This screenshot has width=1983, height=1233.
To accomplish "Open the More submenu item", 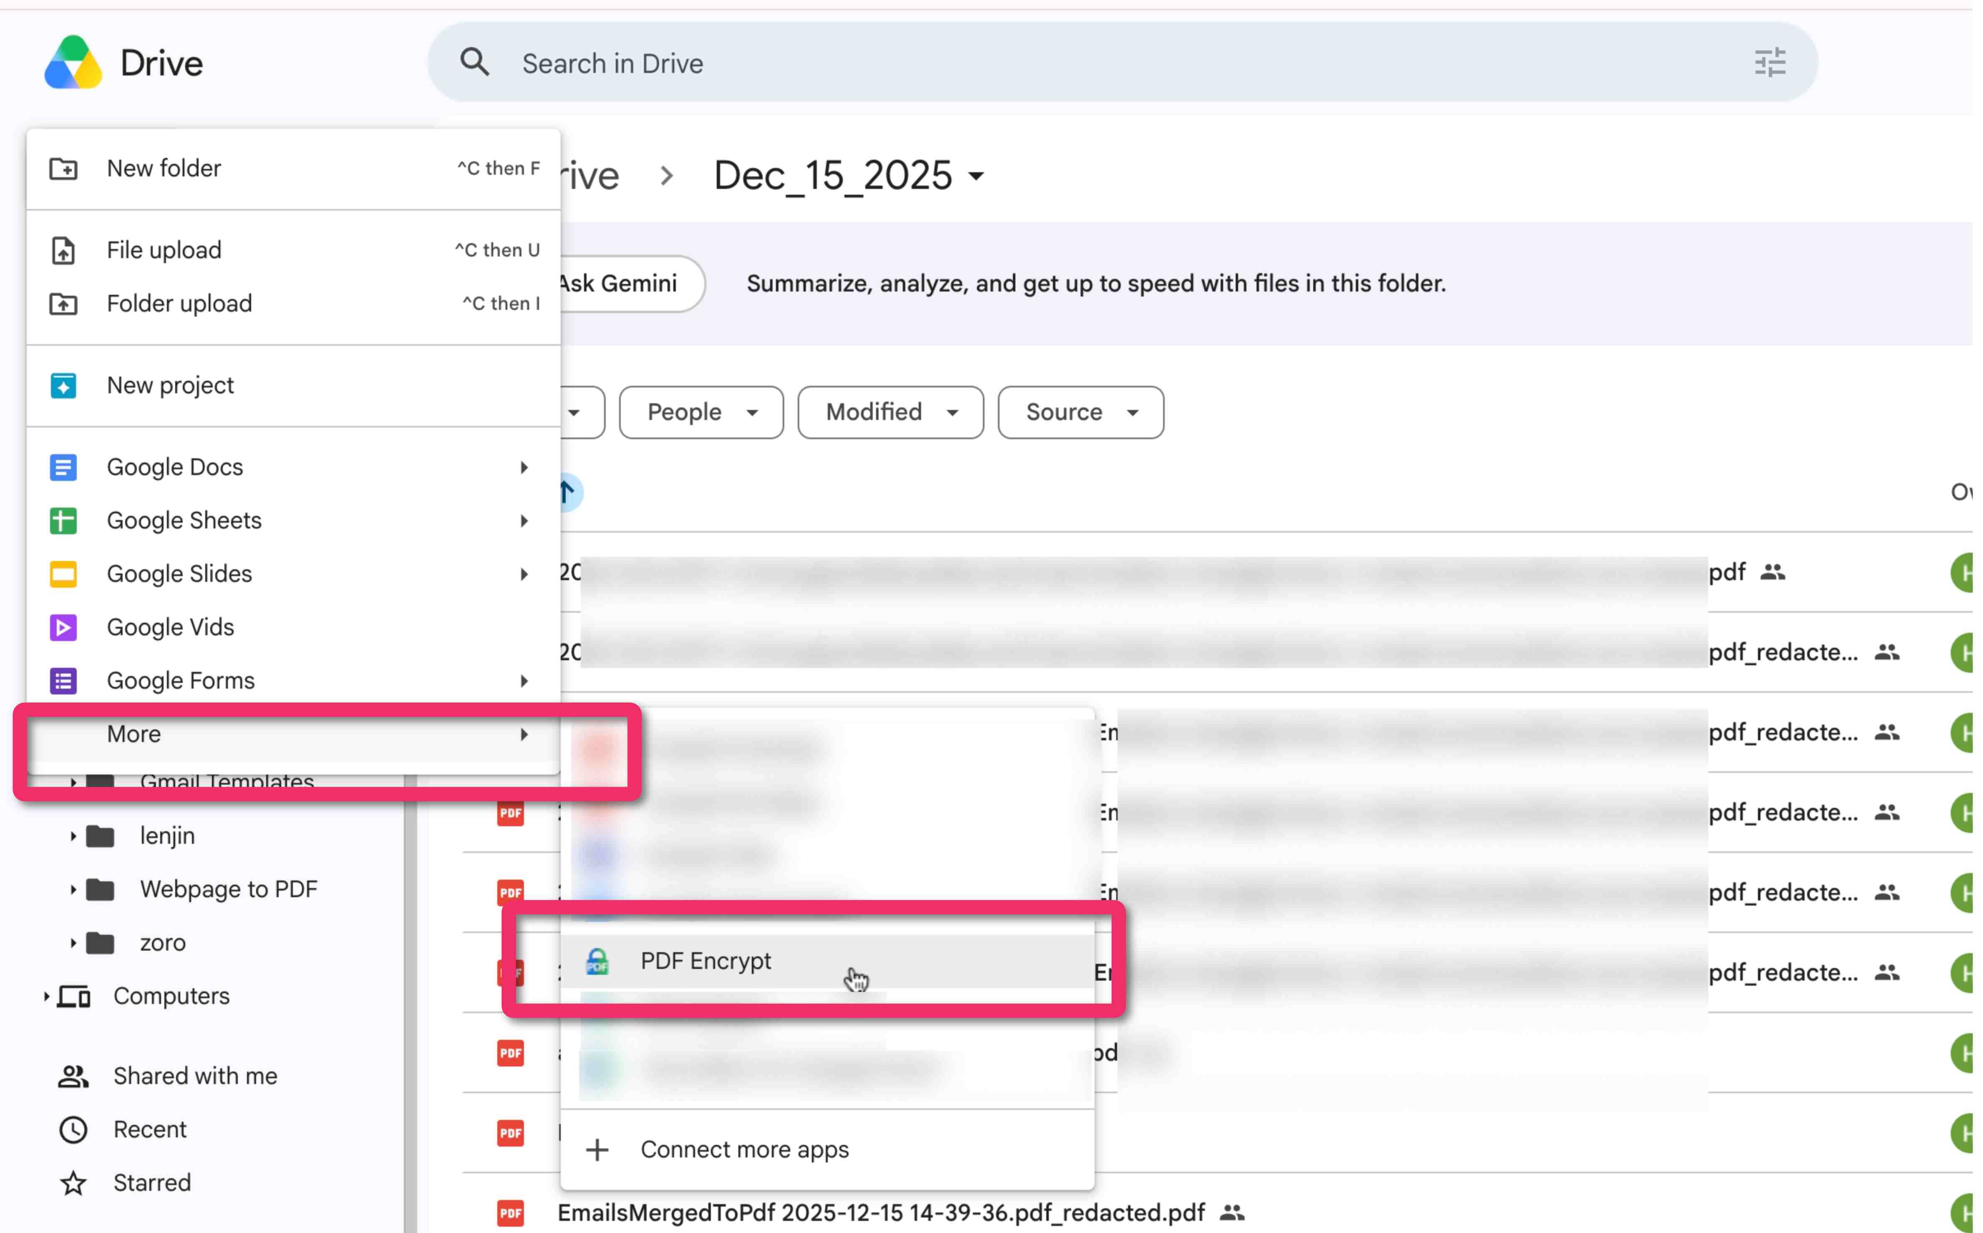I will 294,735.
